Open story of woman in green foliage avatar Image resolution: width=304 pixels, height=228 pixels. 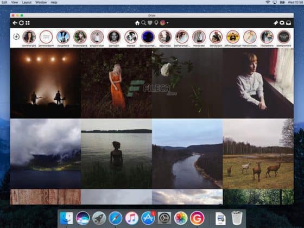[x=80, y=37]
